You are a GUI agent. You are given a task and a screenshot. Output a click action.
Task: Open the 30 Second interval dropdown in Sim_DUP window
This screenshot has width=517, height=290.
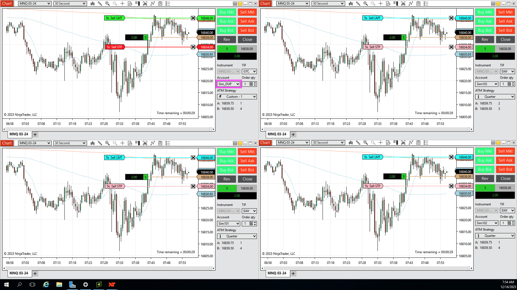pyautogui.click(x=70, y=3)
